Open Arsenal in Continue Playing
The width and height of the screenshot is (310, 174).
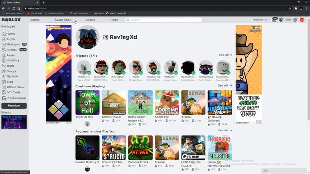coord(193,102)
